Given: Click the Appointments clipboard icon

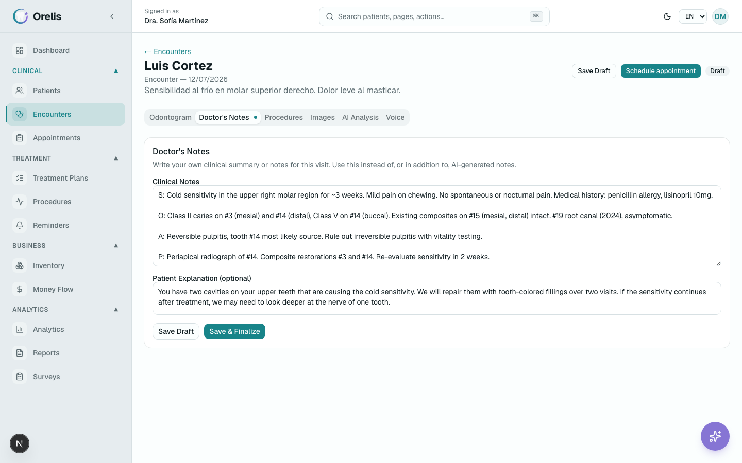Looking at the screenshot, I should 20,138.
